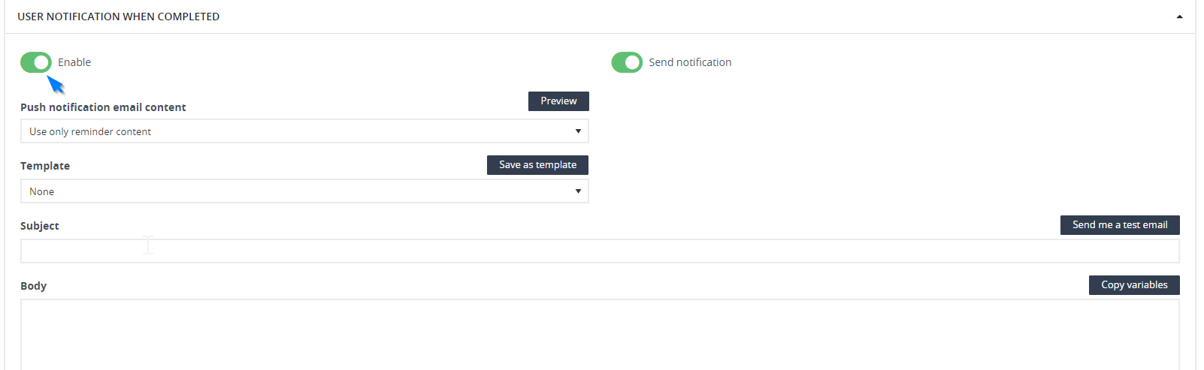Toggle the Enable switch off
This screenshot has height=370, width=1204.
coord(36,62)
